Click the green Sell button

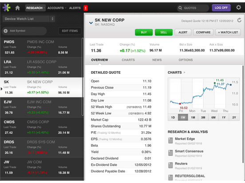(164, 32)
